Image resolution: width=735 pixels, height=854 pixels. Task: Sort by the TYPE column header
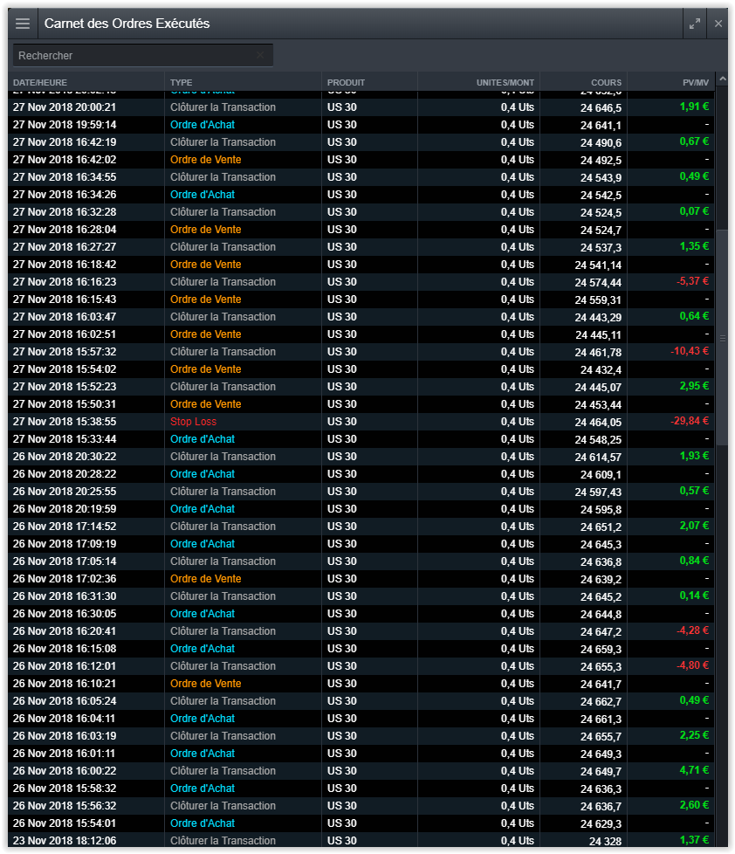click(182, 83)
